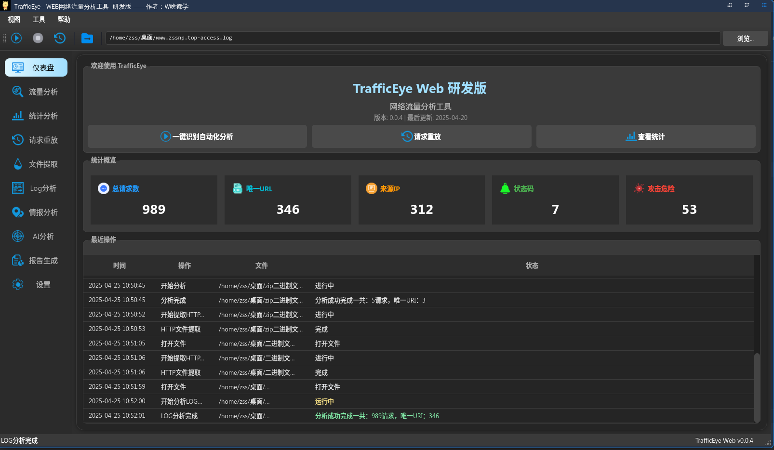The height and width of the screenshot is (450, 774).
Task: Launch AI分析 from the sidebar
Action: 36,236
